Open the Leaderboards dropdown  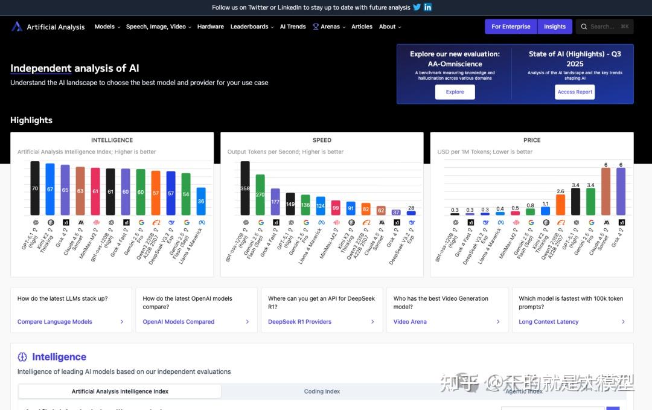coord(252,27)
